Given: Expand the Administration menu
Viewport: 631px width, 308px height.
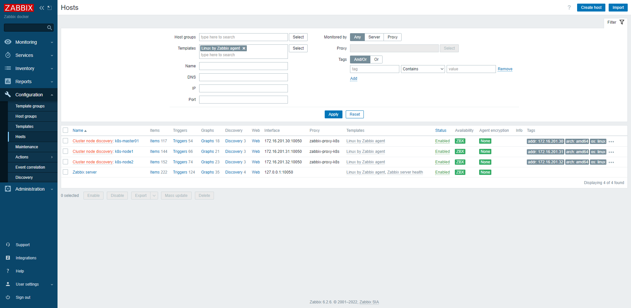Looking at the screenshot, I should click(52, 189).
